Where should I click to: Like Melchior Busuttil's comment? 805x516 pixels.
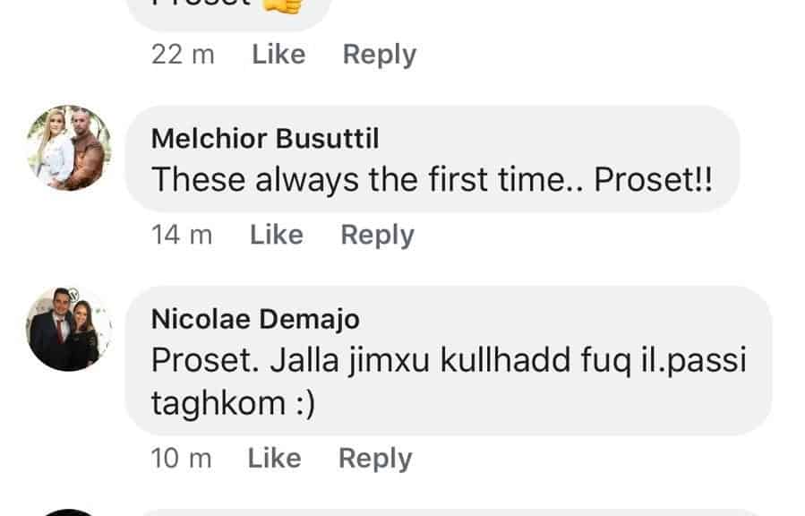click(x=276, y=235)
